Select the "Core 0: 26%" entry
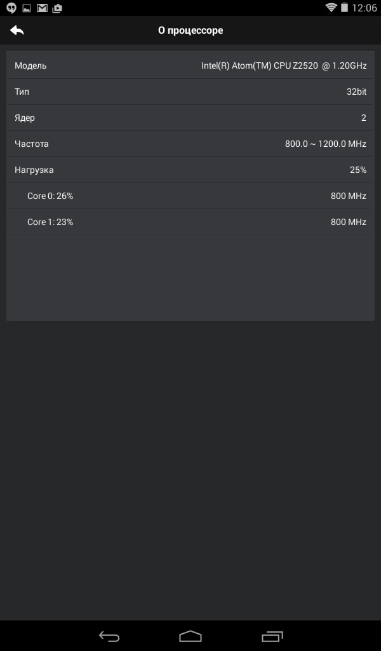 50,196
